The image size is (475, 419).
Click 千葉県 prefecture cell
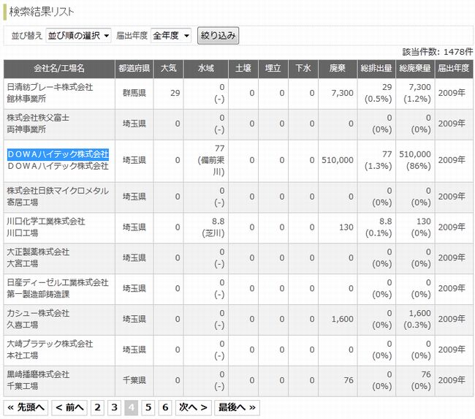click(134, 380)
